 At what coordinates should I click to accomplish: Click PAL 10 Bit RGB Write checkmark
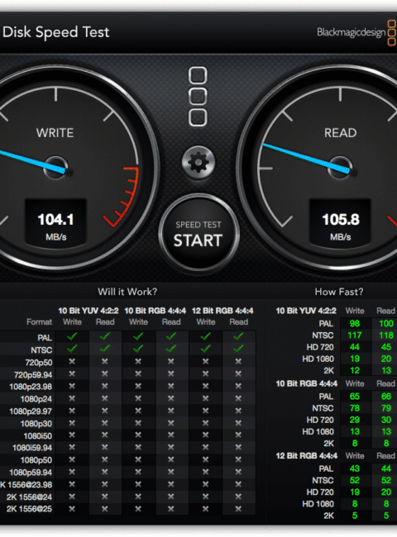[138, 336]
